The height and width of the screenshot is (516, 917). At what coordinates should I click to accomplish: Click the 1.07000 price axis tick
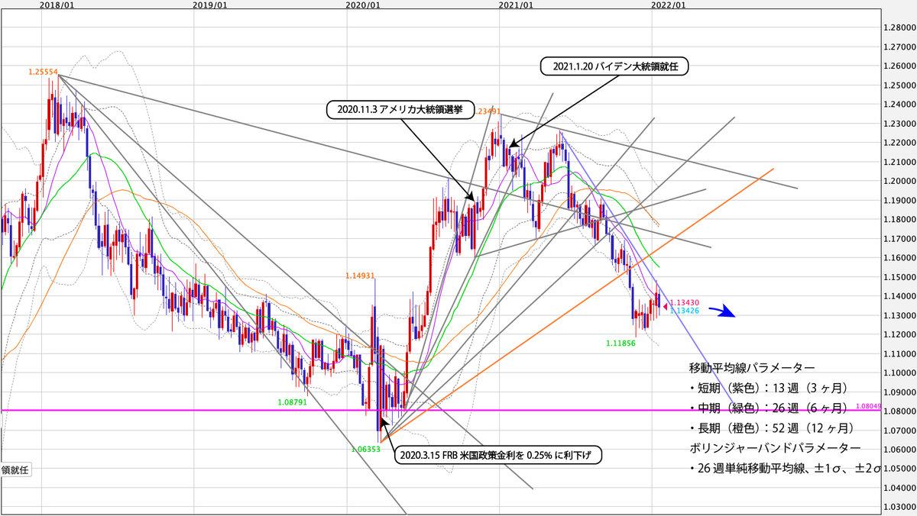(899, 431)
